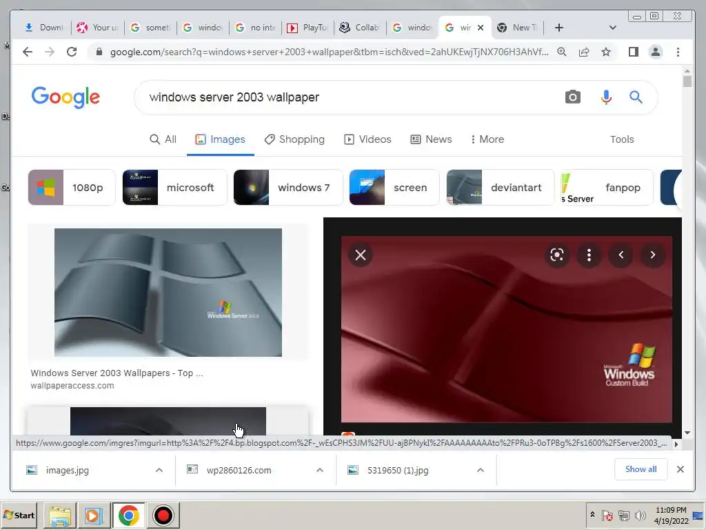This screenshot has width=706, height=530.
Task: Switch to the Downloads browser tab
Action: point(44,28)
